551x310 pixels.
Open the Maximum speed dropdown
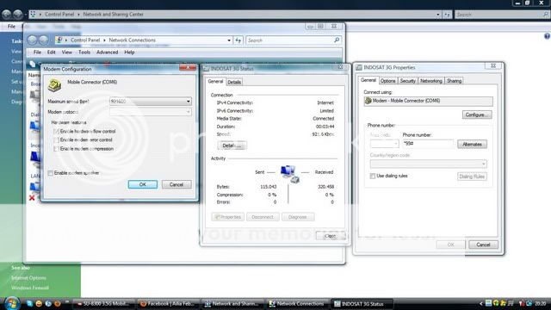coord(151,102)
